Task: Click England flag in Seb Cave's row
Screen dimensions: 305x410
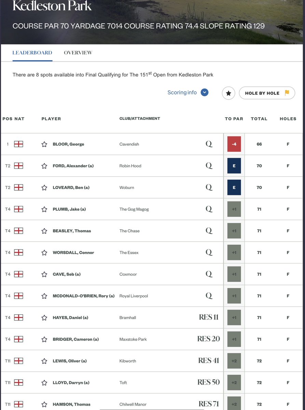Action: coord(18,274)
